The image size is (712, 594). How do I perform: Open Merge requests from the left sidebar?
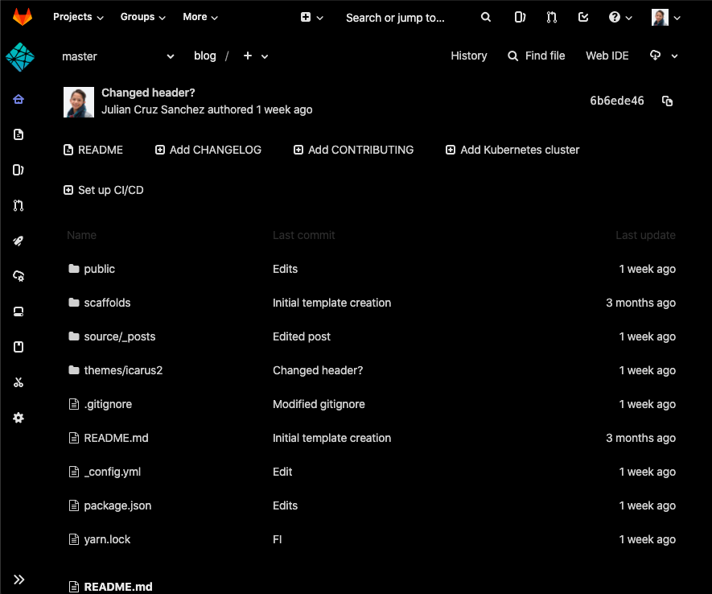[x=19, y=205]
